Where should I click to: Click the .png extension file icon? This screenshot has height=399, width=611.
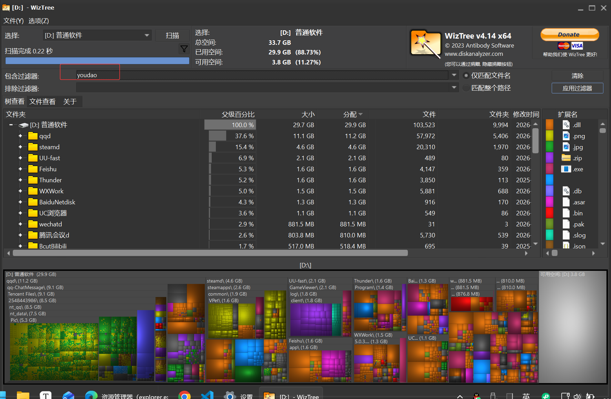click(x=566, y=136)
